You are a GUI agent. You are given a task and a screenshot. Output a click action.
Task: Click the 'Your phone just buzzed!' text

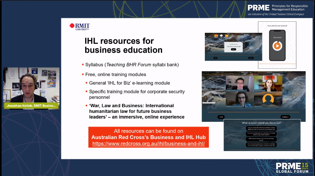coord(277,26)
